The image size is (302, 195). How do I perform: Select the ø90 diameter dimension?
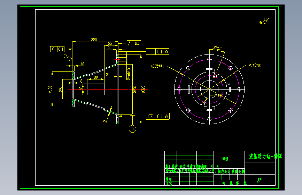pos(60,89)
